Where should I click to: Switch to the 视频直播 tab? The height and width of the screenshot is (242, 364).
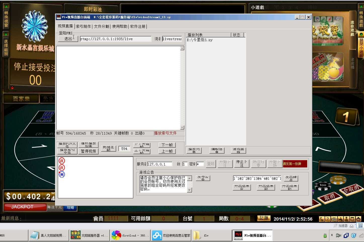(x=65, y=26)
